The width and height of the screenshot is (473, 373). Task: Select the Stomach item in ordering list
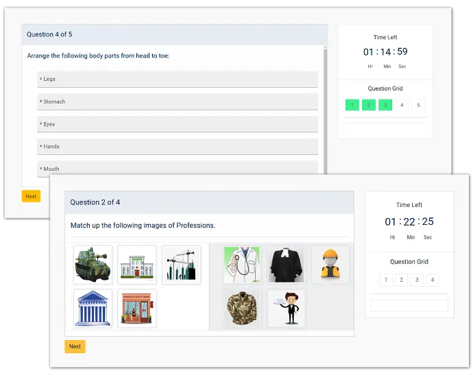click(x=178, y=101)
